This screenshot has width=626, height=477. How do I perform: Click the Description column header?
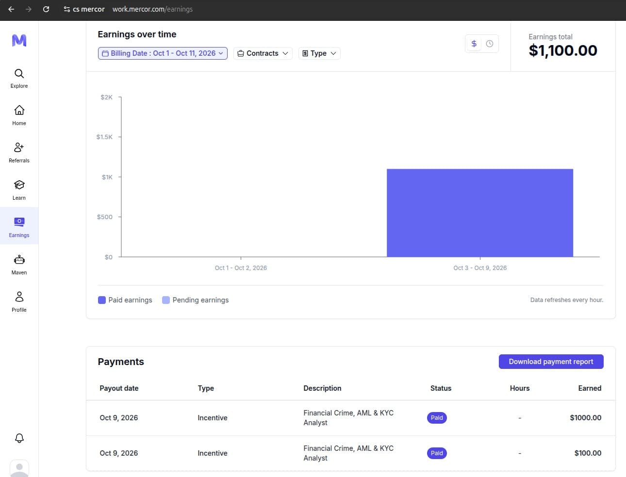(322, 388)
